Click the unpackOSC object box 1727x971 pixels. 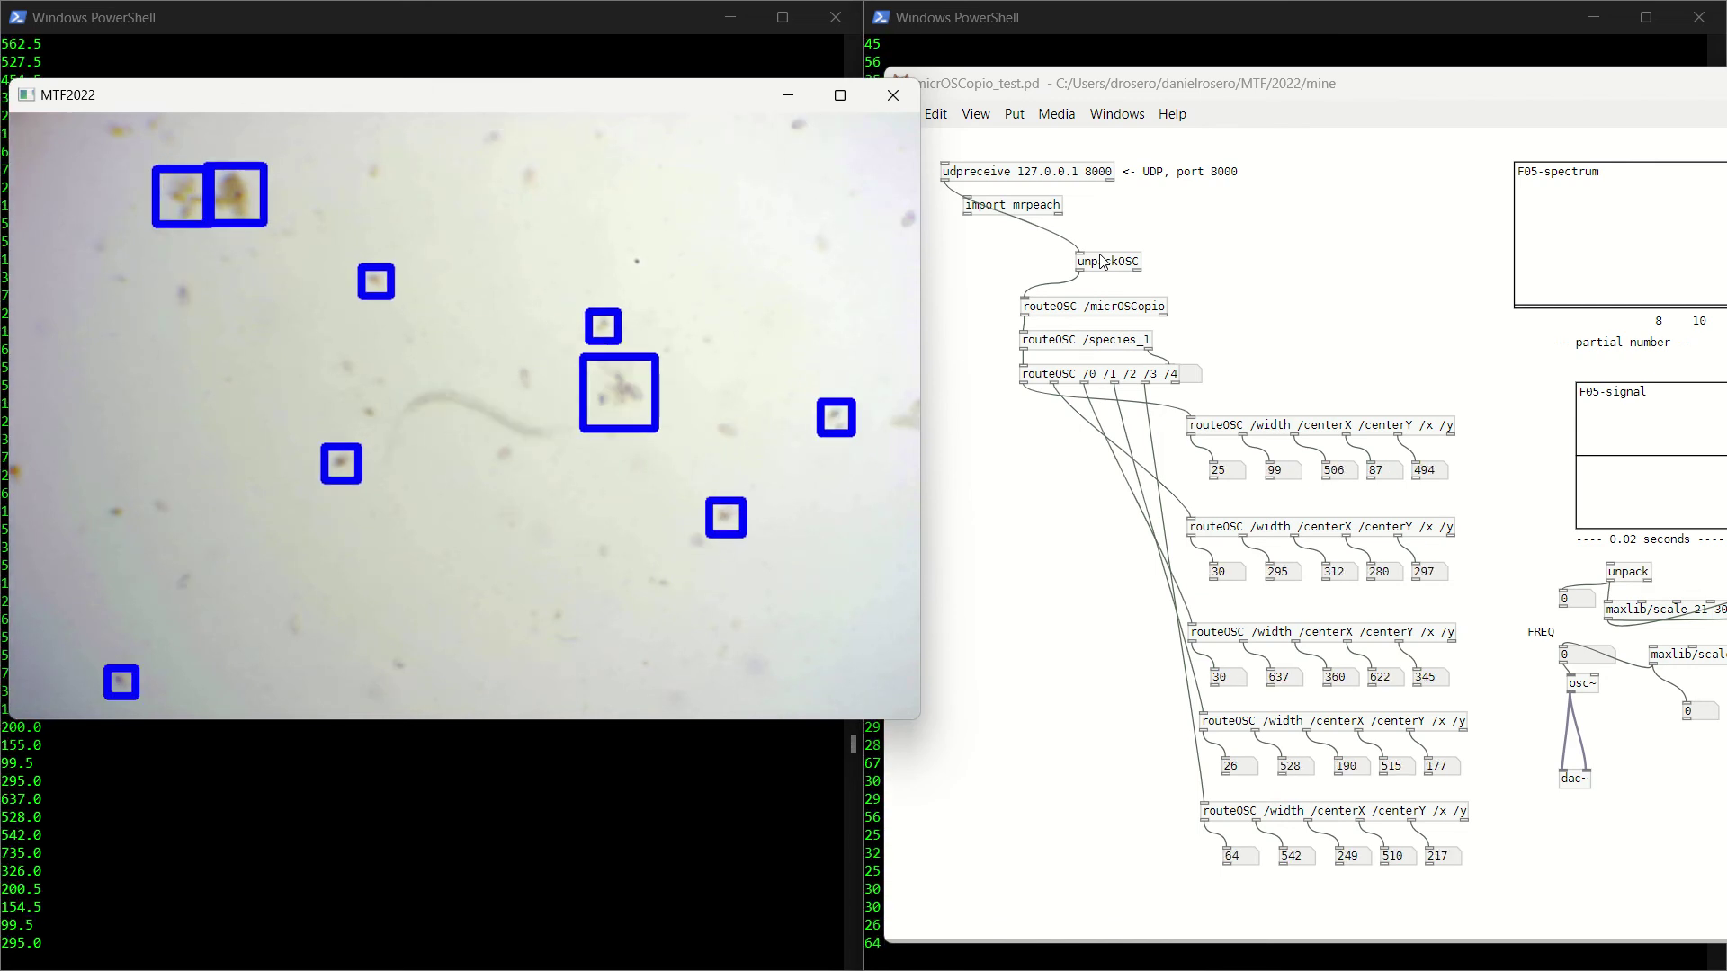[1108, 262]
